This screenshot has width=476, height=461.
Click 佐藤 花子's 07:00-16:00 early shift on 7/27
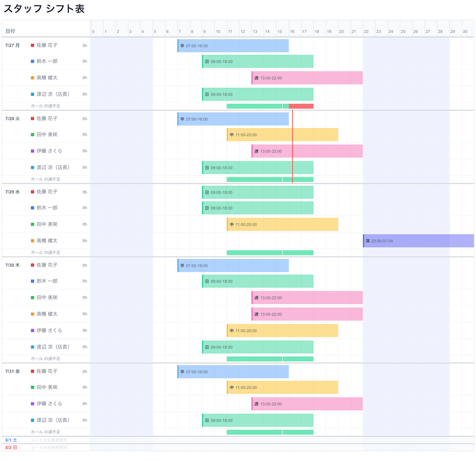pos(233,46)
